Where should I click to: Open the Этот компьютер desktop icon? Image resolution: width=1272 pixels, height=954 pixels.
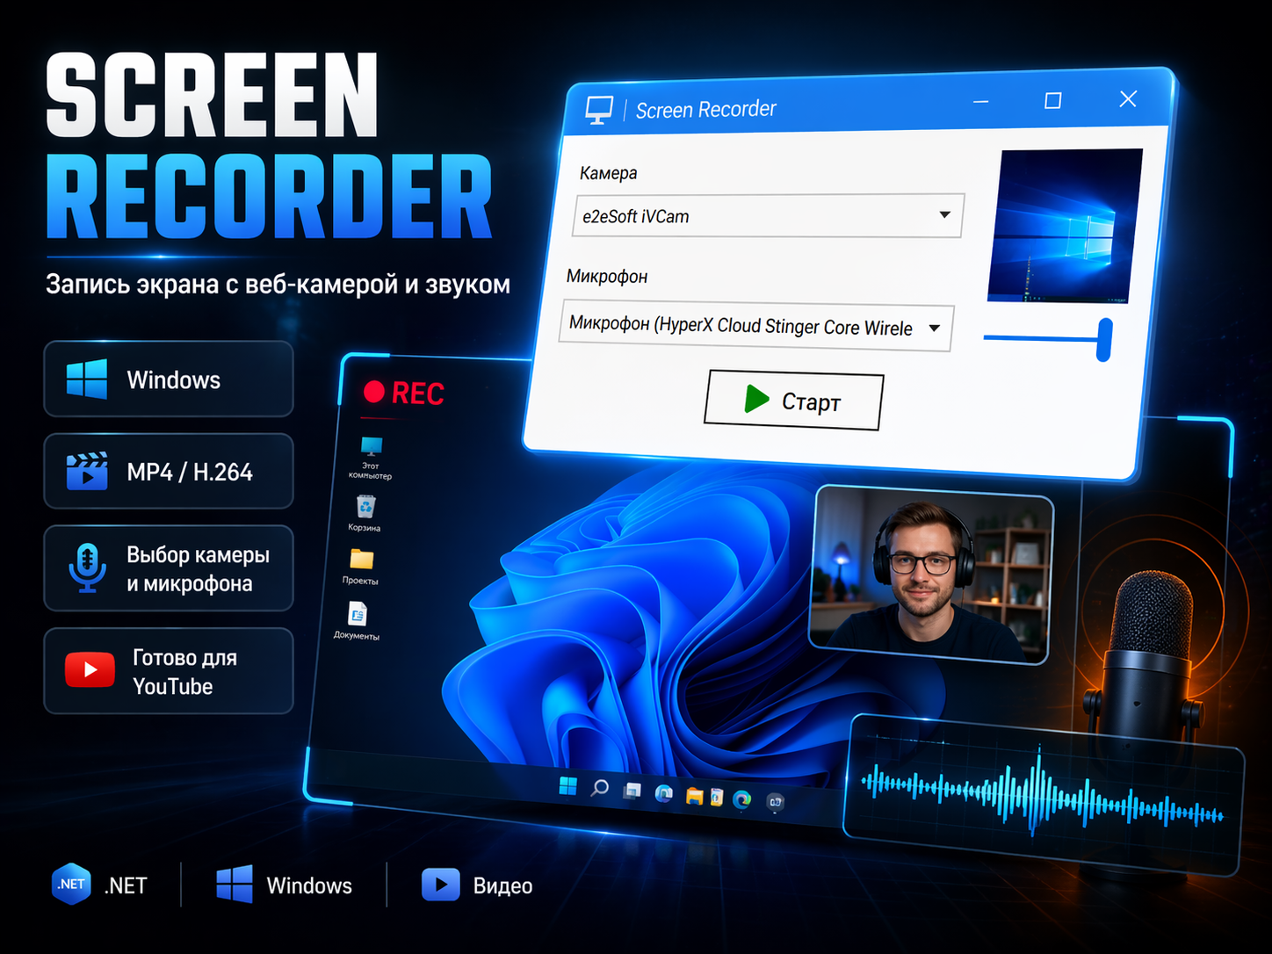tap(371, 448)
